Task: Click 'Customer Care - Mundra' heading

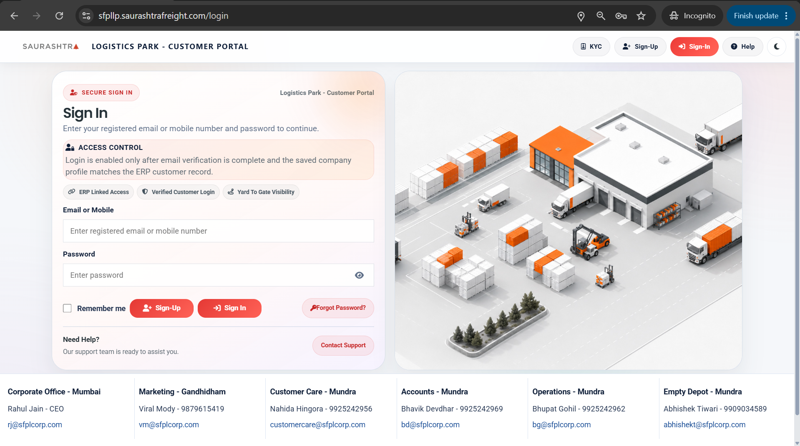Action: pyautogui.click(x=313, y=392)
